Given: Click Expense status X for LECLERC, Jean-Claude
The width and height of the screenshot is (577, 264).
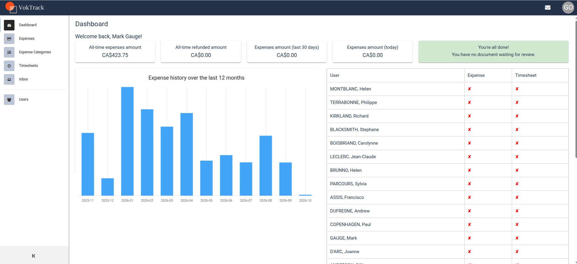Looking at the screenshot, I should 470,157.
